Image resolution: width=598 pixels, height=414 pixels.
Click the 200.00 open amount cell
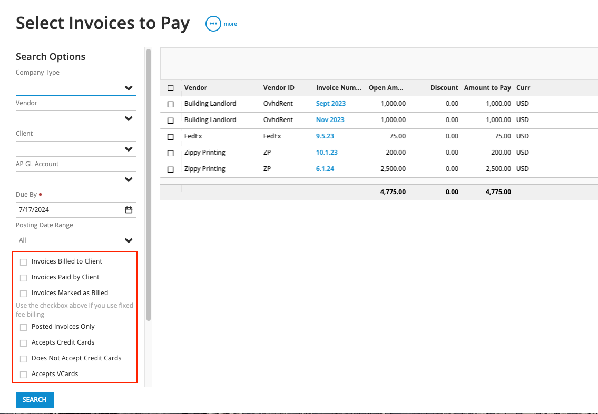coord(396,153)
